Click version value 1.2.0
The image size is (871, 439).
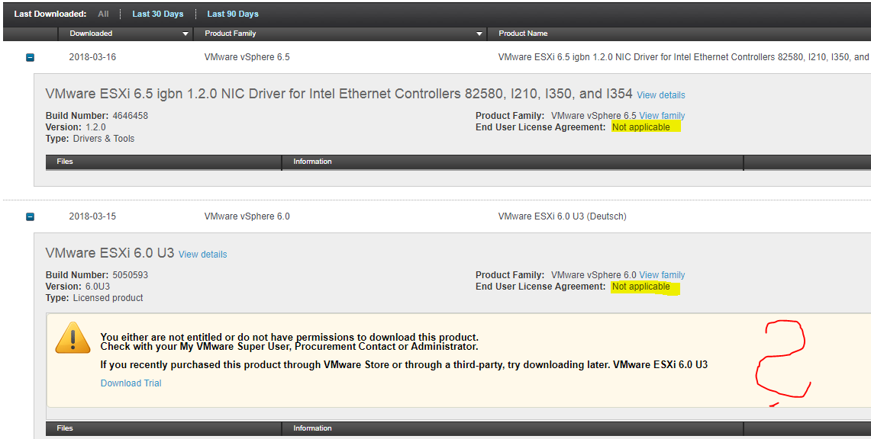(95, 127)
